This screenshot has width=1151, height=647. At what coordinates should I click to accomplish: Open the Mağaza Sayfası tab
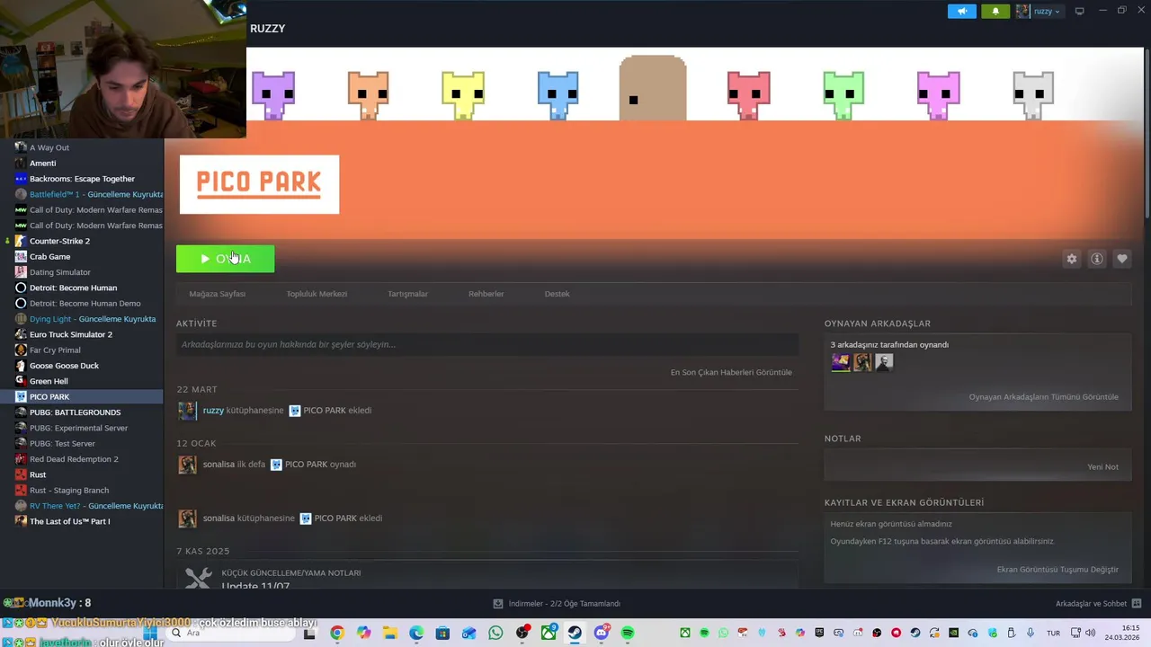point(217,294)
